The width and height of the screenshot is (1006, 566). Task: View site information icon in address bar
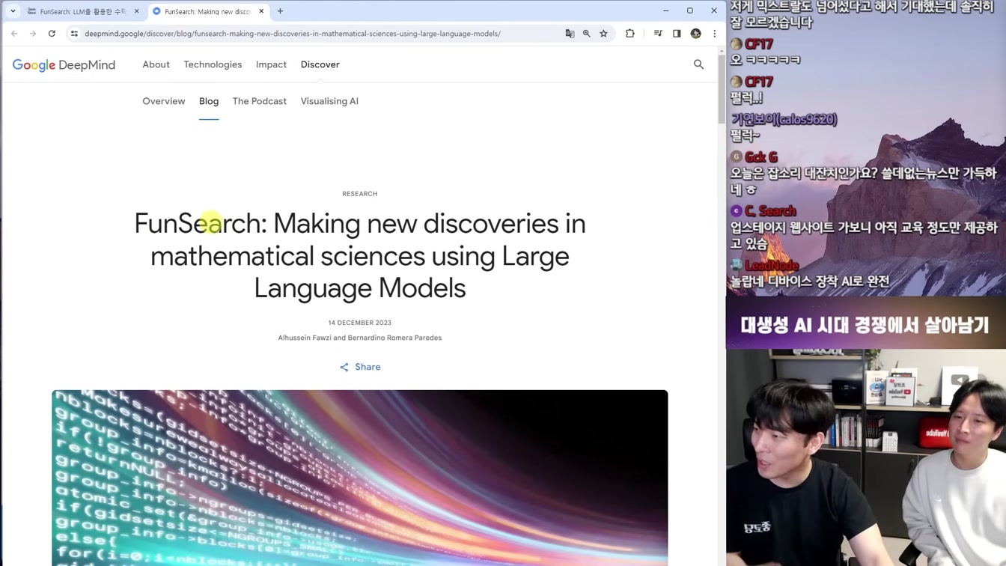[x=74, y=34]
